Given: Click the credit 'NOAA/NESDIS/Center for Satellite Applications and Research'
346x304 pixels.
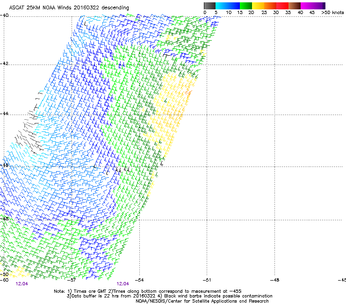Looking at the screenshot, I should [x=202, y=301].
